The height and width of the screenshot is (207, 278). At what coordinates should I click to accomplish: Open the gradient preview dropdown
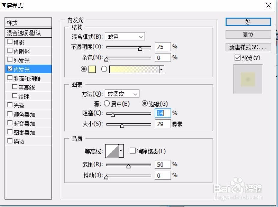pos(161,69)
